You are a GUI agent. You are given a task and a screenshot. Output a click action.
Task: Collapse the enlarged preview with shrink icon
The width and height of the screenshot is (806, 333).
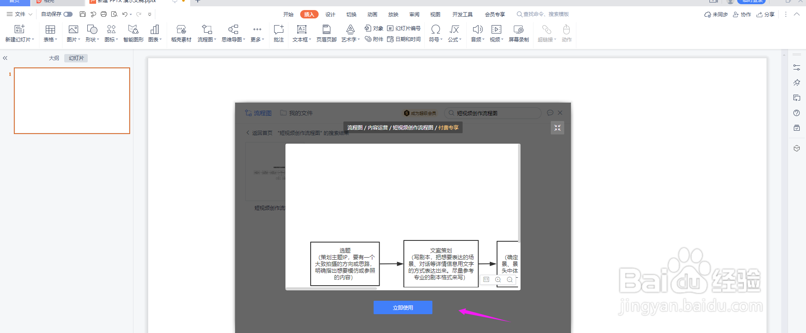[557, 128]
